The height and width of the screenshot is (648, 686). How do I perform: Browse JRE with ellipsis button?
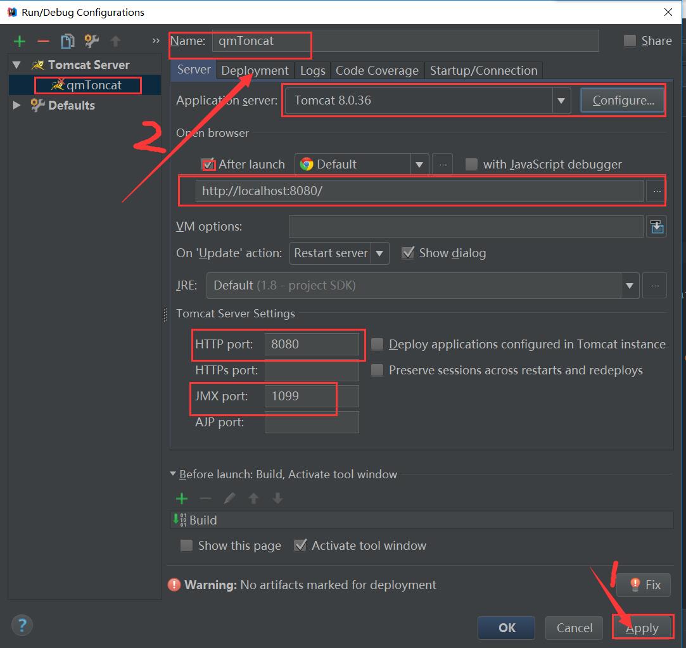(x=654, y=286)
